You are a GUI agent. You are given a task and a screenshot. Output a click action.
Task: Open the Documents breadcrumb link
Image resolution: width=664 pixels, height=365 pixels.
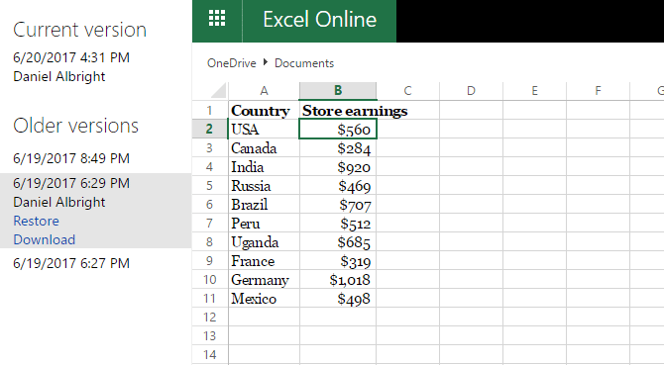tap(304, 63)
